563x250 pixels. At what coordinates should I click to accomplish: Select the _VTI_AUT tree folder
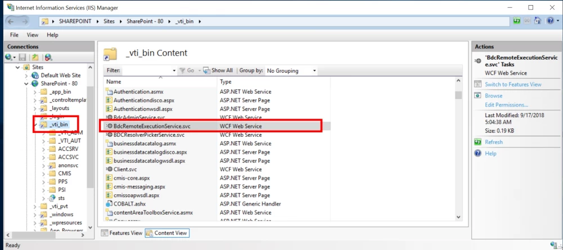pos(69,141)
